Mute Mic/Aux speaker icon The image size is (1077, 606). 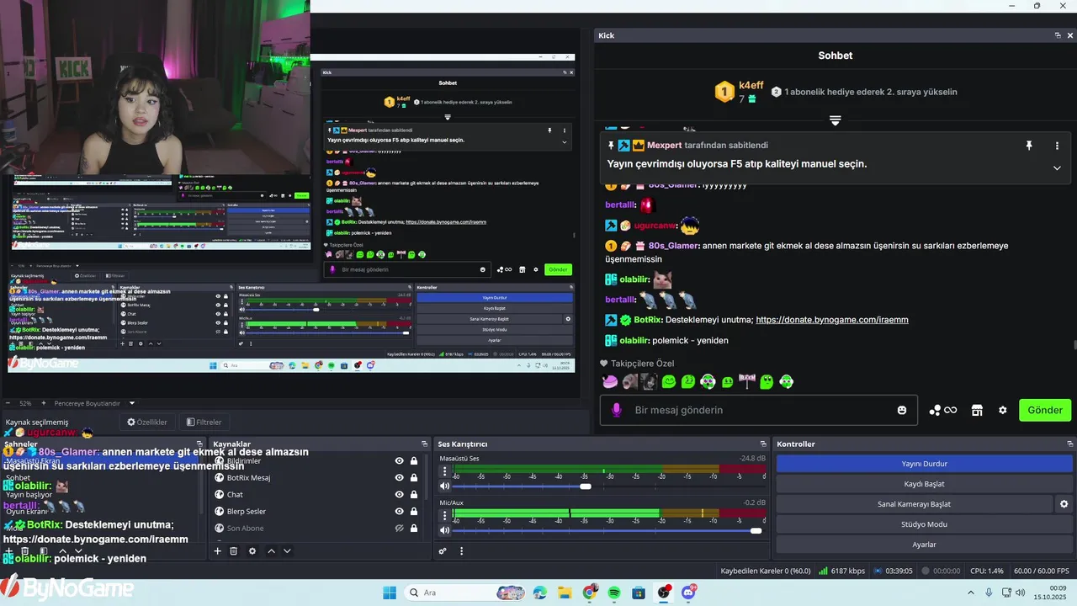pos(444,530)
